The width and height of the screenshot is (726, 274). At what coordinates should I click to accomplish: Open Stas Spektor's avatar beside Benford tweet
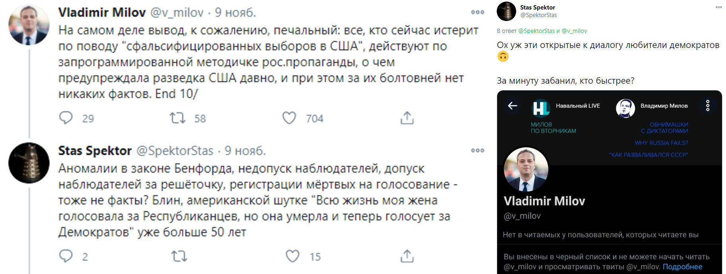29,163
